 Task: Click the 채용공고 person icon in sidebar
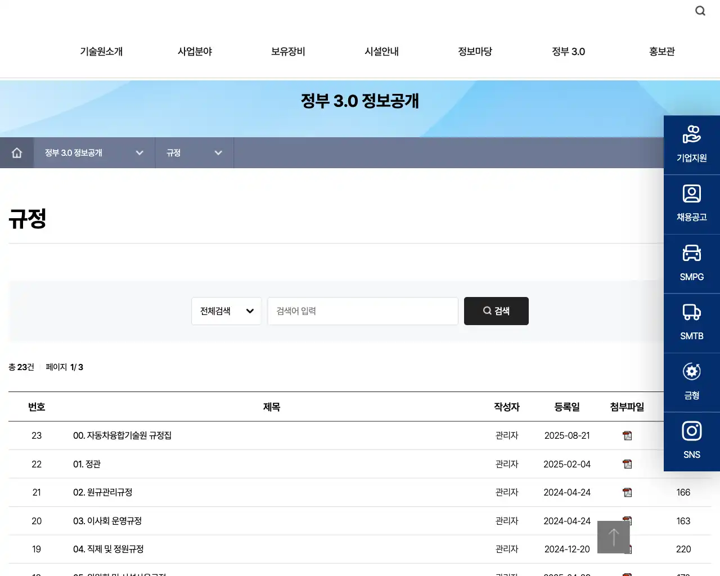pyautogui.click(x=691, y=204)
